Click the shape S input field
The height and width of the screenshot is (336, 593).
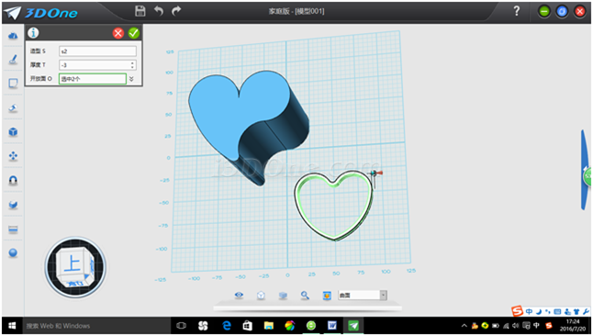click(x=97, y=51)
